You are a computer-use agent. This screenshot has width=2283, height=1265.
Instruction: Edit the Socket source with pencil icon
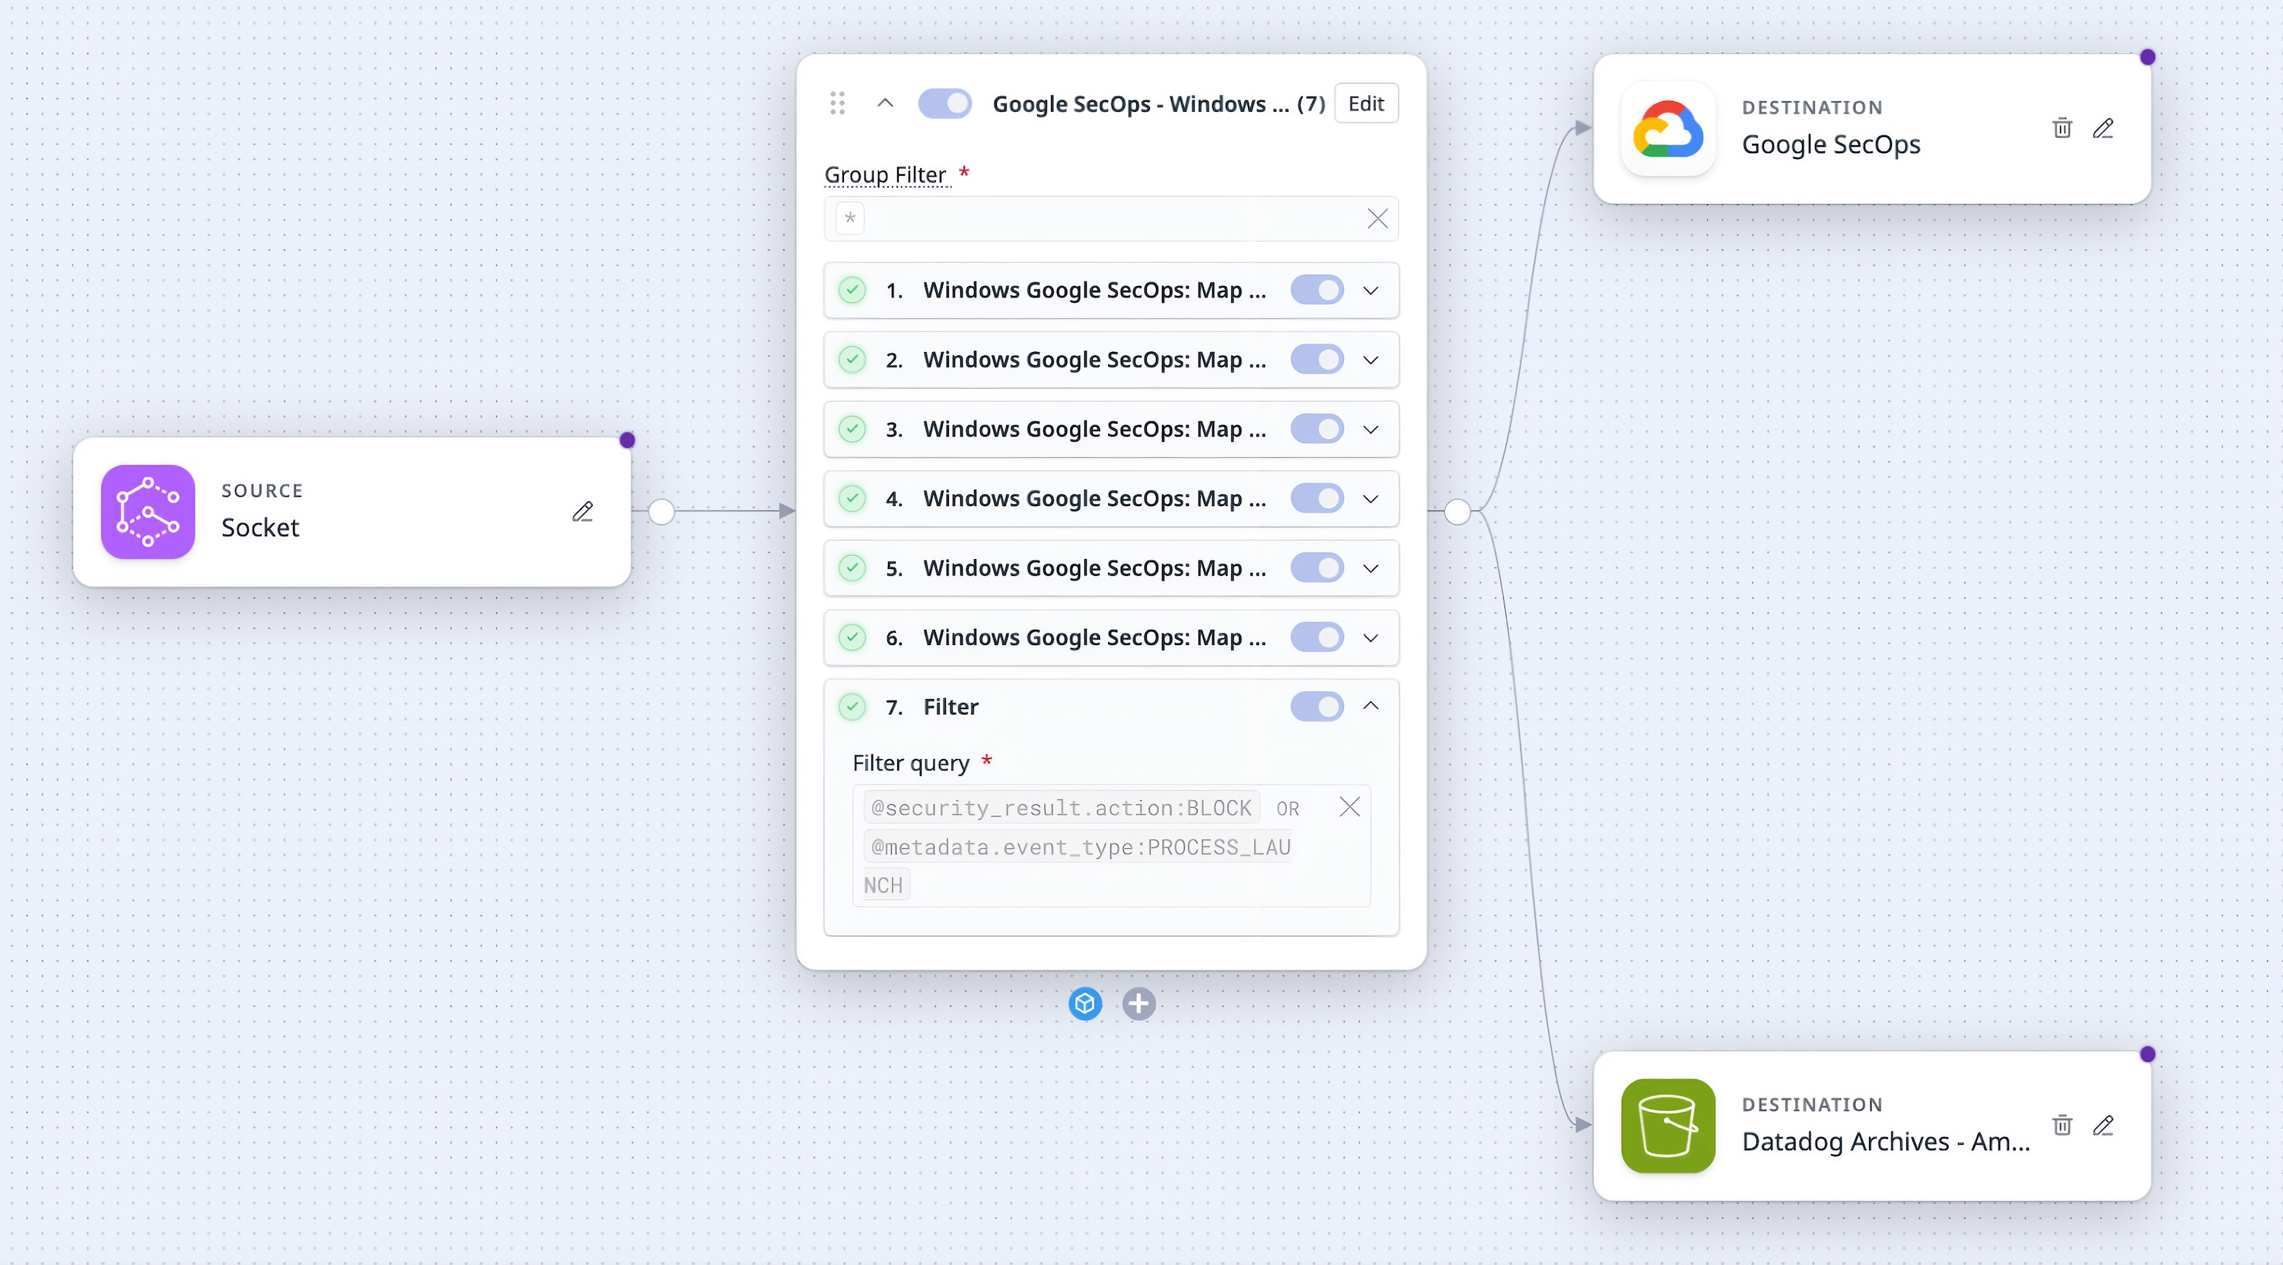(x=582, y=511)
